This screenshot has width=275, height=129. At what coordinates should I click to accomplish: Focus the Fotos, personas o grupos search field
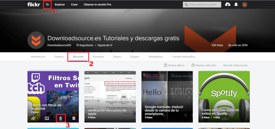point(202,4)
